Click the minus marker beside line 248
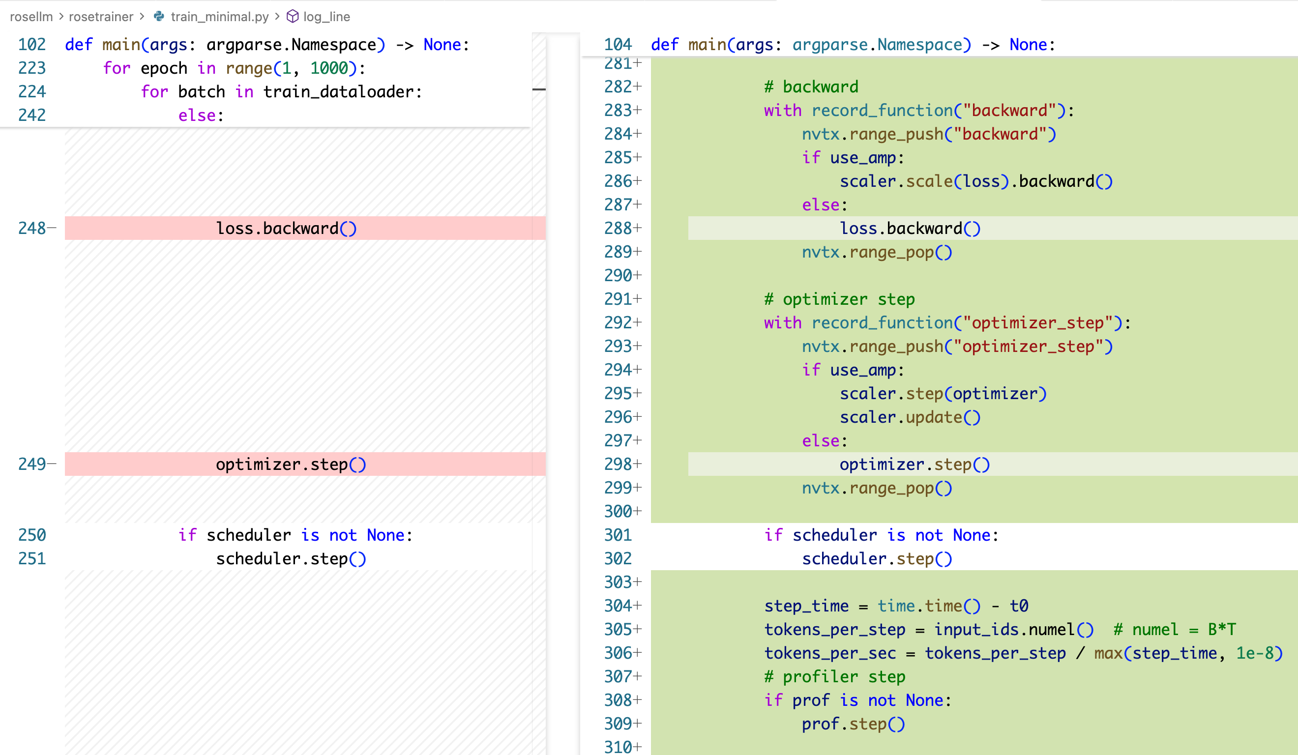This screenshot has height=755, width=1298. [52, 228]
